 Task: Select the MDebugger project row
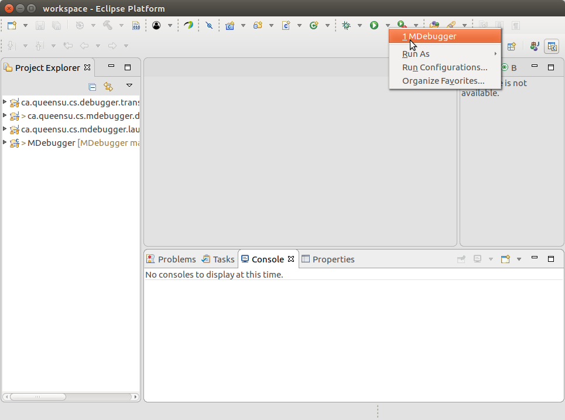(x=71, y=143)
